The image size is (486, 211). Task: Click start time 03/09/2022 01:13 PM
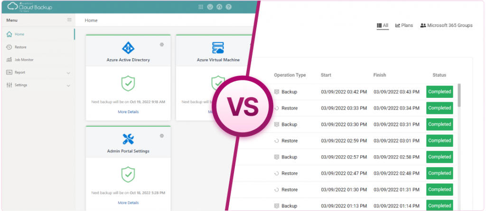tap(344, 206)
